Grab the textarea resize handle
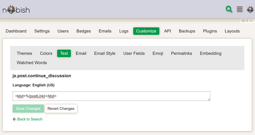The height and width of the screenshot is (135, 255). click(209, 99)
